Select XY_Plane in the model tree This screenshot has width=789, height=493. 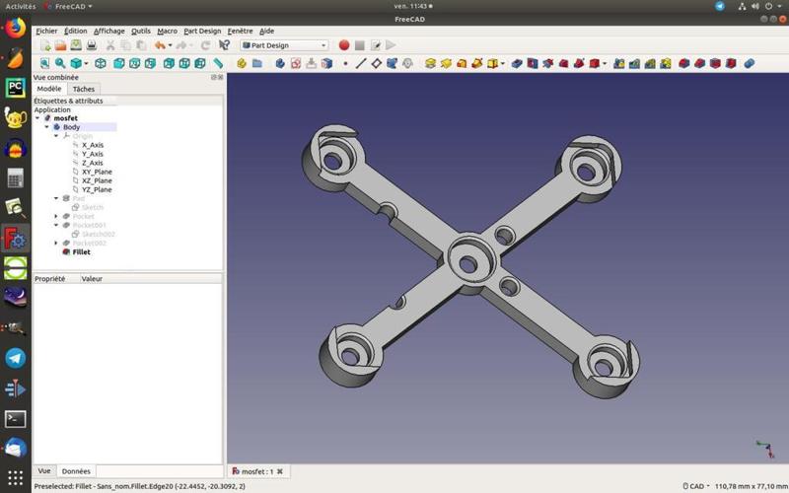pyautogui.click(x=97, y=172)
